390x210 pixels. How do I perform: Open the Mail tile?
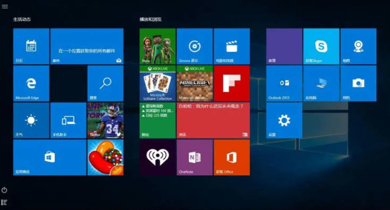pyautogui.click(x=87, y=46)
